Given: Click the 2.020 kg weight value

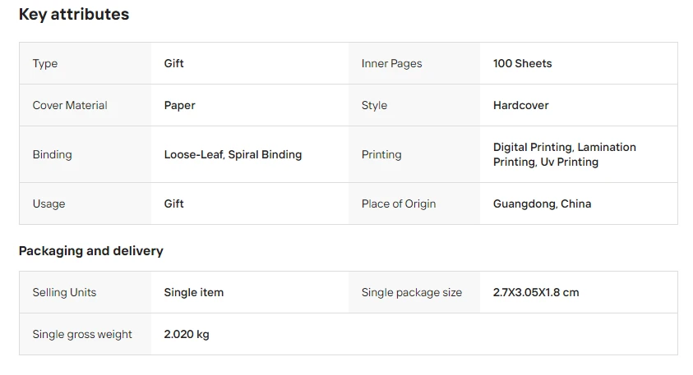Looking at the screenshot, I should tap(187, 335).
